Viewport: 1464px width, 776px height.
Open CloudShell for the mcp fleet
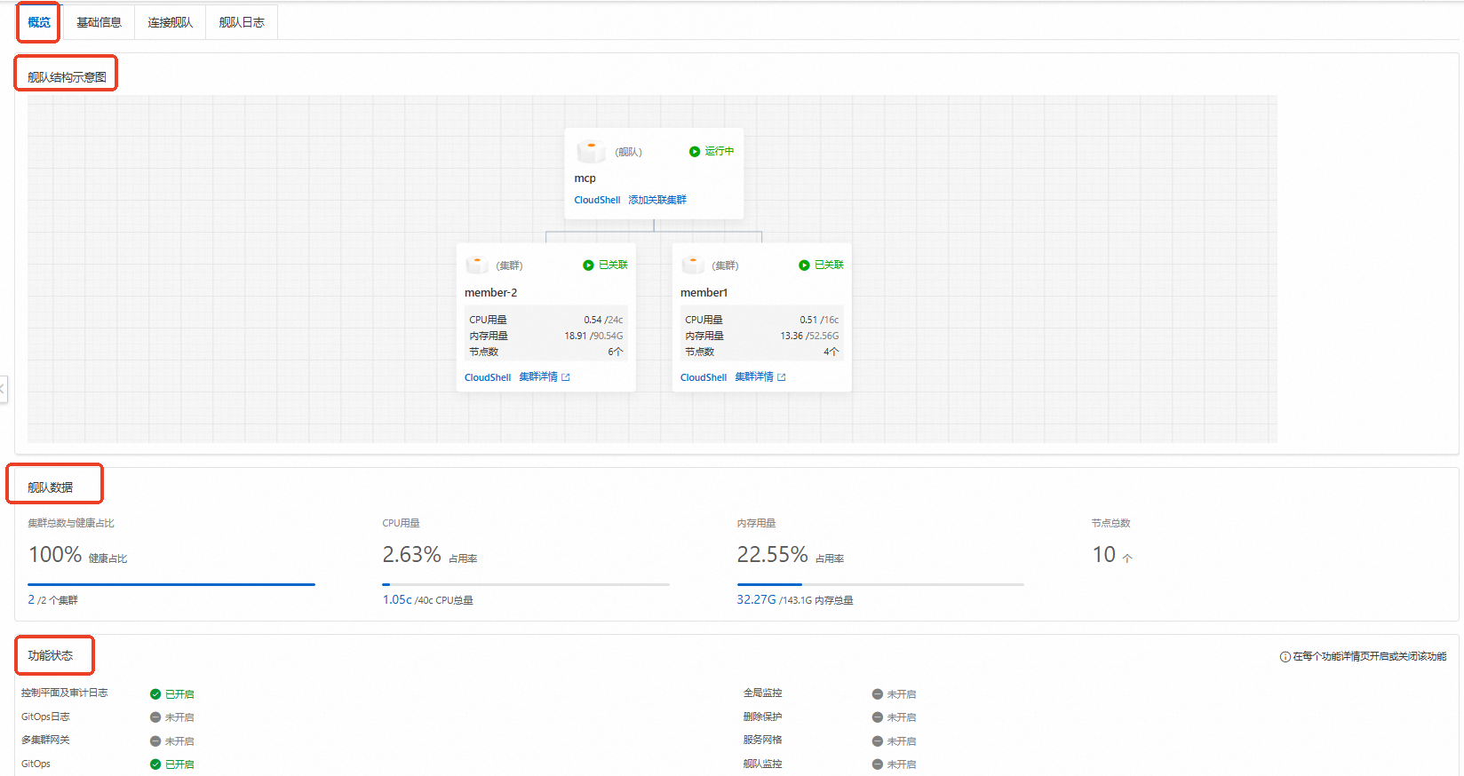[x=597, y=200]
